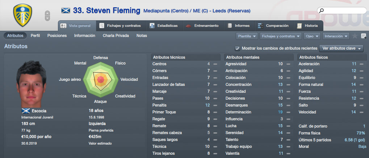
Task: Click the favorite star icon
Action: click(x=355, y=36)
